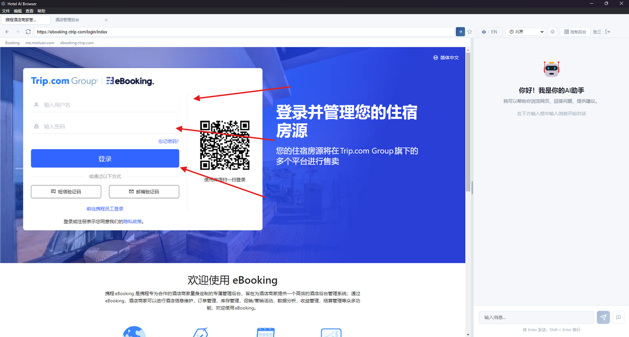Click text 你好！我是你的AI助手
This screenshot has height=337, width=629.
(551, 90)
